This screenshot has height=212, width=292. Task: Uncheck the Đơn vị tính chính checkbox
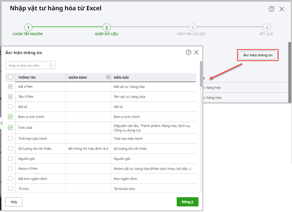pyautogui.click(x=10, y=117)
